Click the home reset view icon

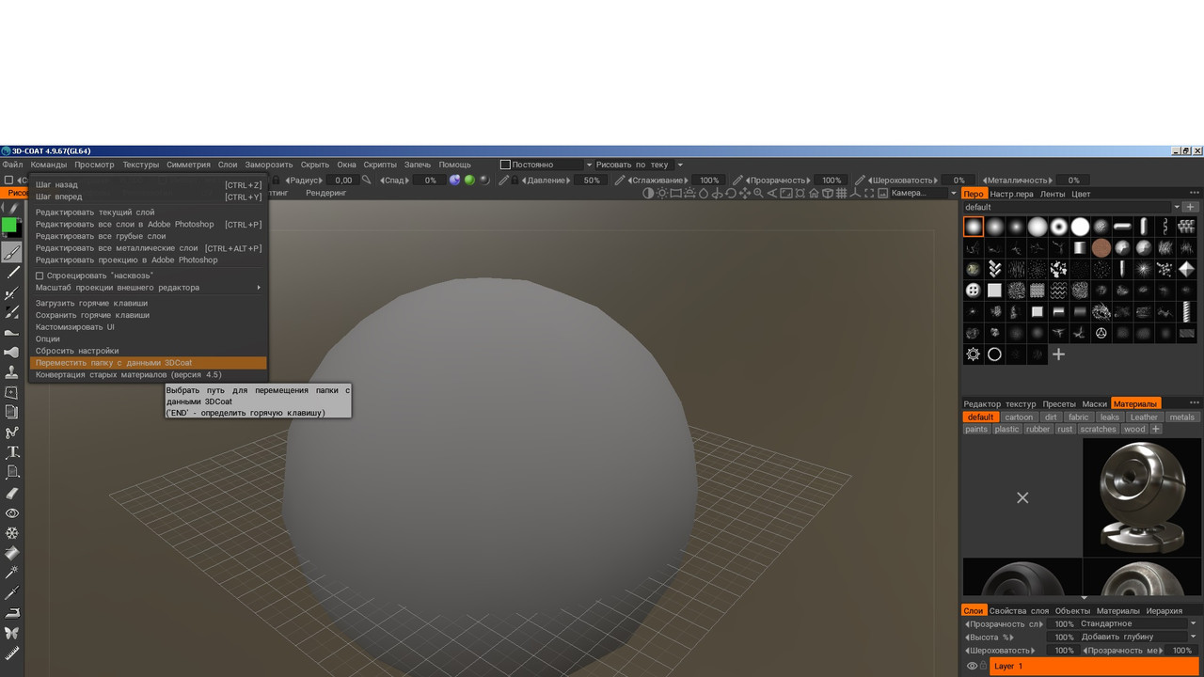point(814,193)
